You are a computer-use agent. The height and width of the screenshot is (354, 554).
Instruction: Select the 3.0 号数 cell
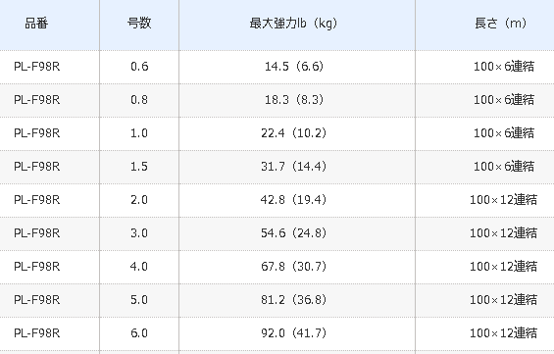coord(139,233)
